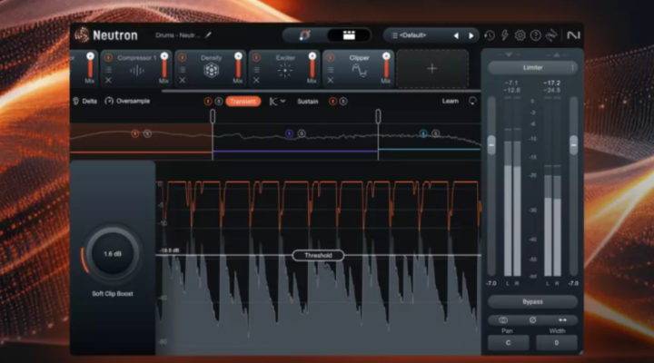The height and width of the screenshot is (363, 654).
Task: Select the Transient tab
Action: pyautogui.click(x=243, y=102)
